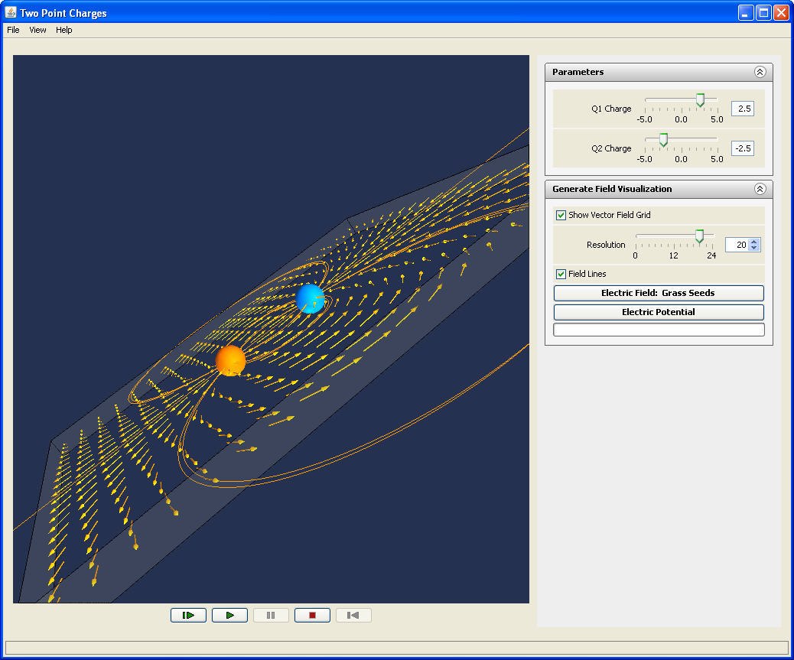
Task: Reset simulation with the rewind-to-start button
Action: [x=353, y=615]
